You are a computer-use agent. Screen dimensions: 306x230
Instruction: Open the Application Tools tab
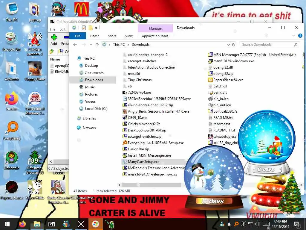pos(155,36)
